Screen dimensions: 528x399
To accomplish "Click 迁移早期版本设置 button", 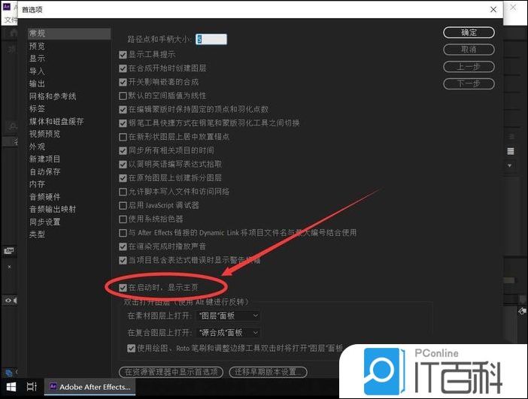I will point(268,372).
